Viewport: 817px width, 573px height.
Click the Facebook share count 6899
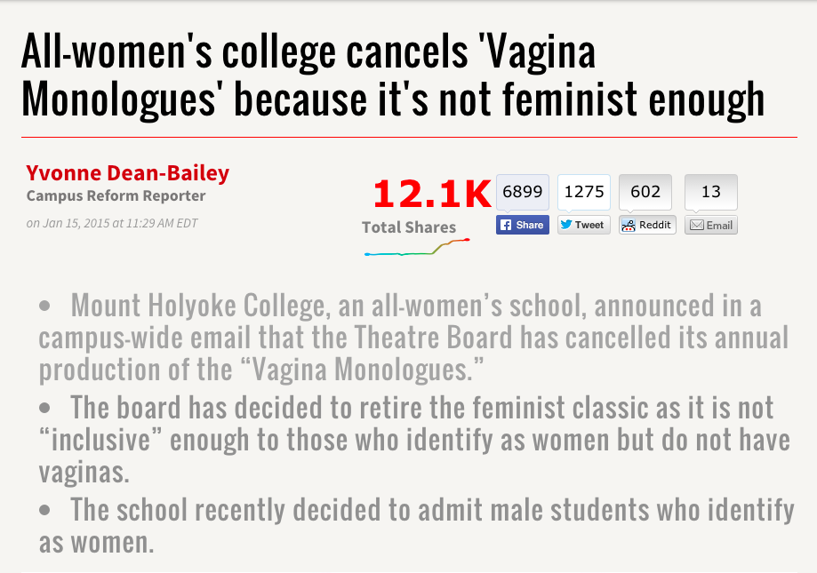pyautogui.click(x=522, y=192)
